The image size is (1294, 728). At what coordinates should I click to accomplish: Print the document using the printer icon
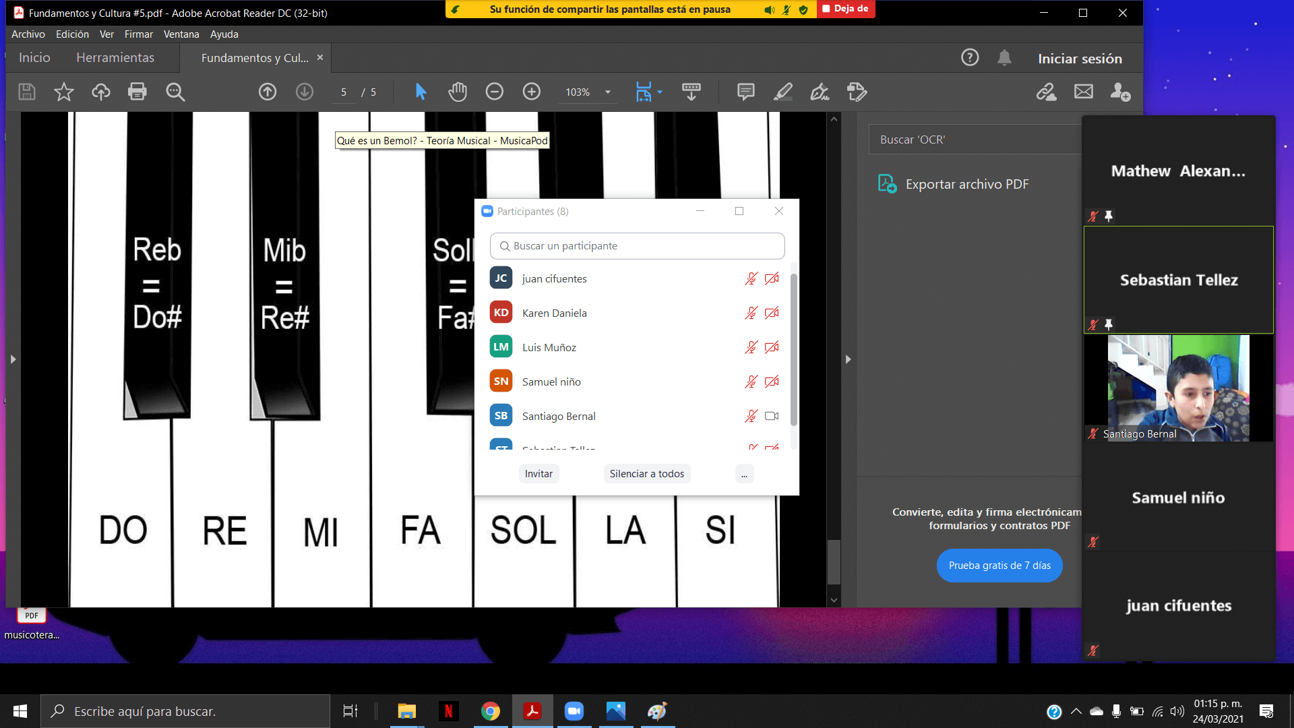137,92
